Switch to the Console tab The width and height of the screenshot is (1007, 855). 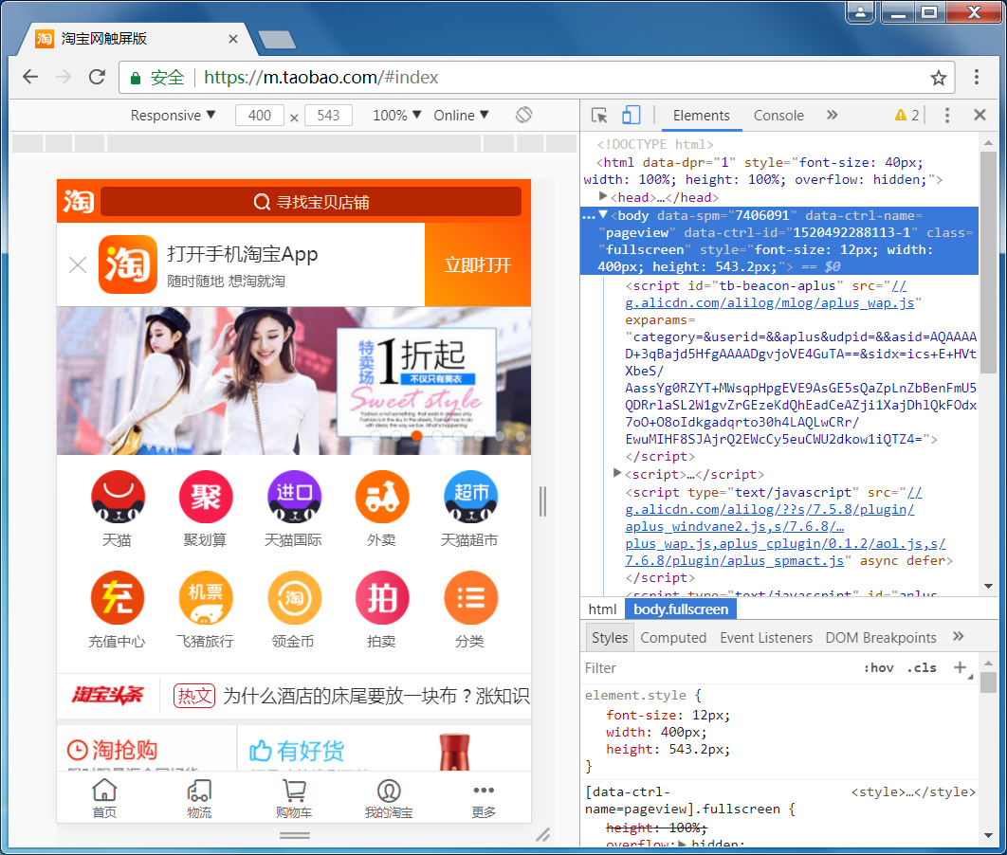click(778, 116)
